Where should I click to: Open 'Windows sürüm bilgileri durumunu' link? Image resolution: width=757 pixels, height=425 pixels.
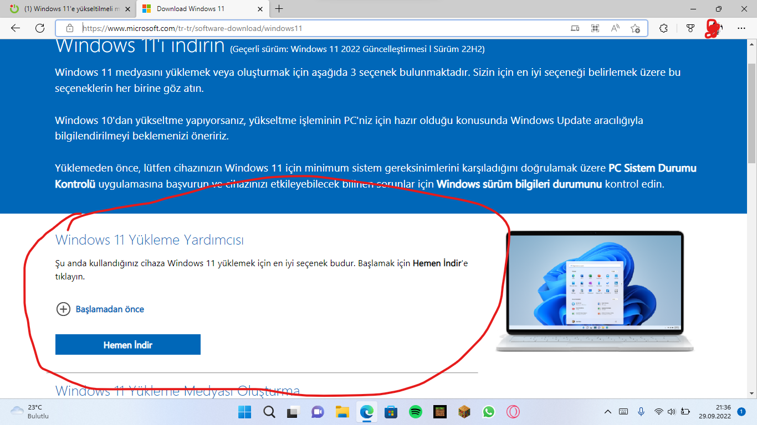(519, 184)
